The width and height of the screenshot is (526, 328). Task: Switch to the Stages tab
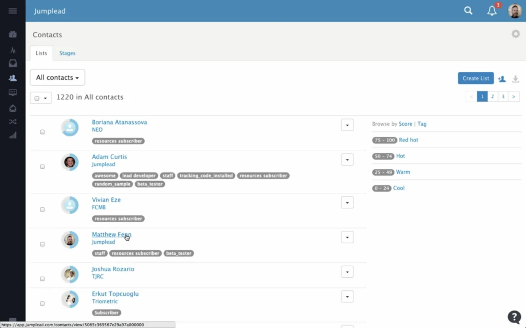click(67, 53)
